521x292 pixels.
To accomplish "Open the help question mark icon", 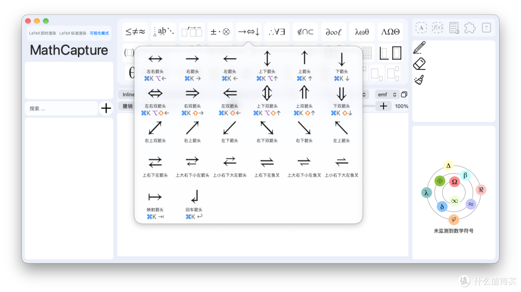I will coord(486,28).
